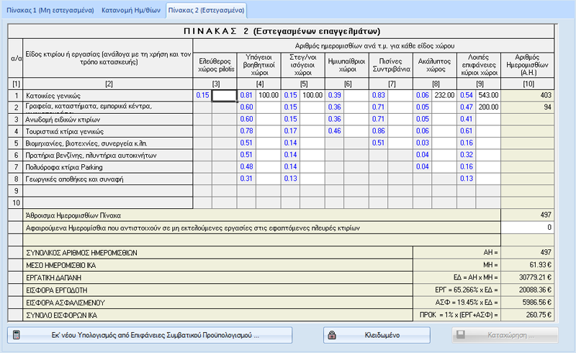
Task: Select the row Ανωδομή ειδικών κτιρίων
Action: [x=107, y=120]
